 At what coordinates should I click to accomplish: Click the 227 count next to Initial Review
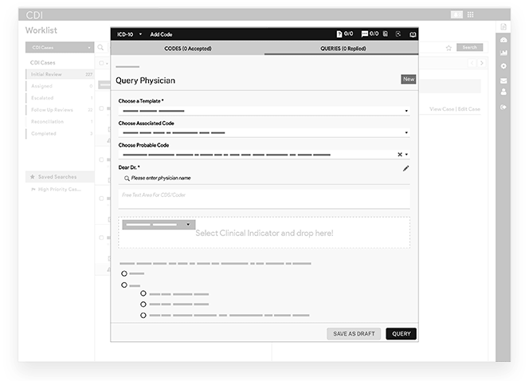point(88,74)
